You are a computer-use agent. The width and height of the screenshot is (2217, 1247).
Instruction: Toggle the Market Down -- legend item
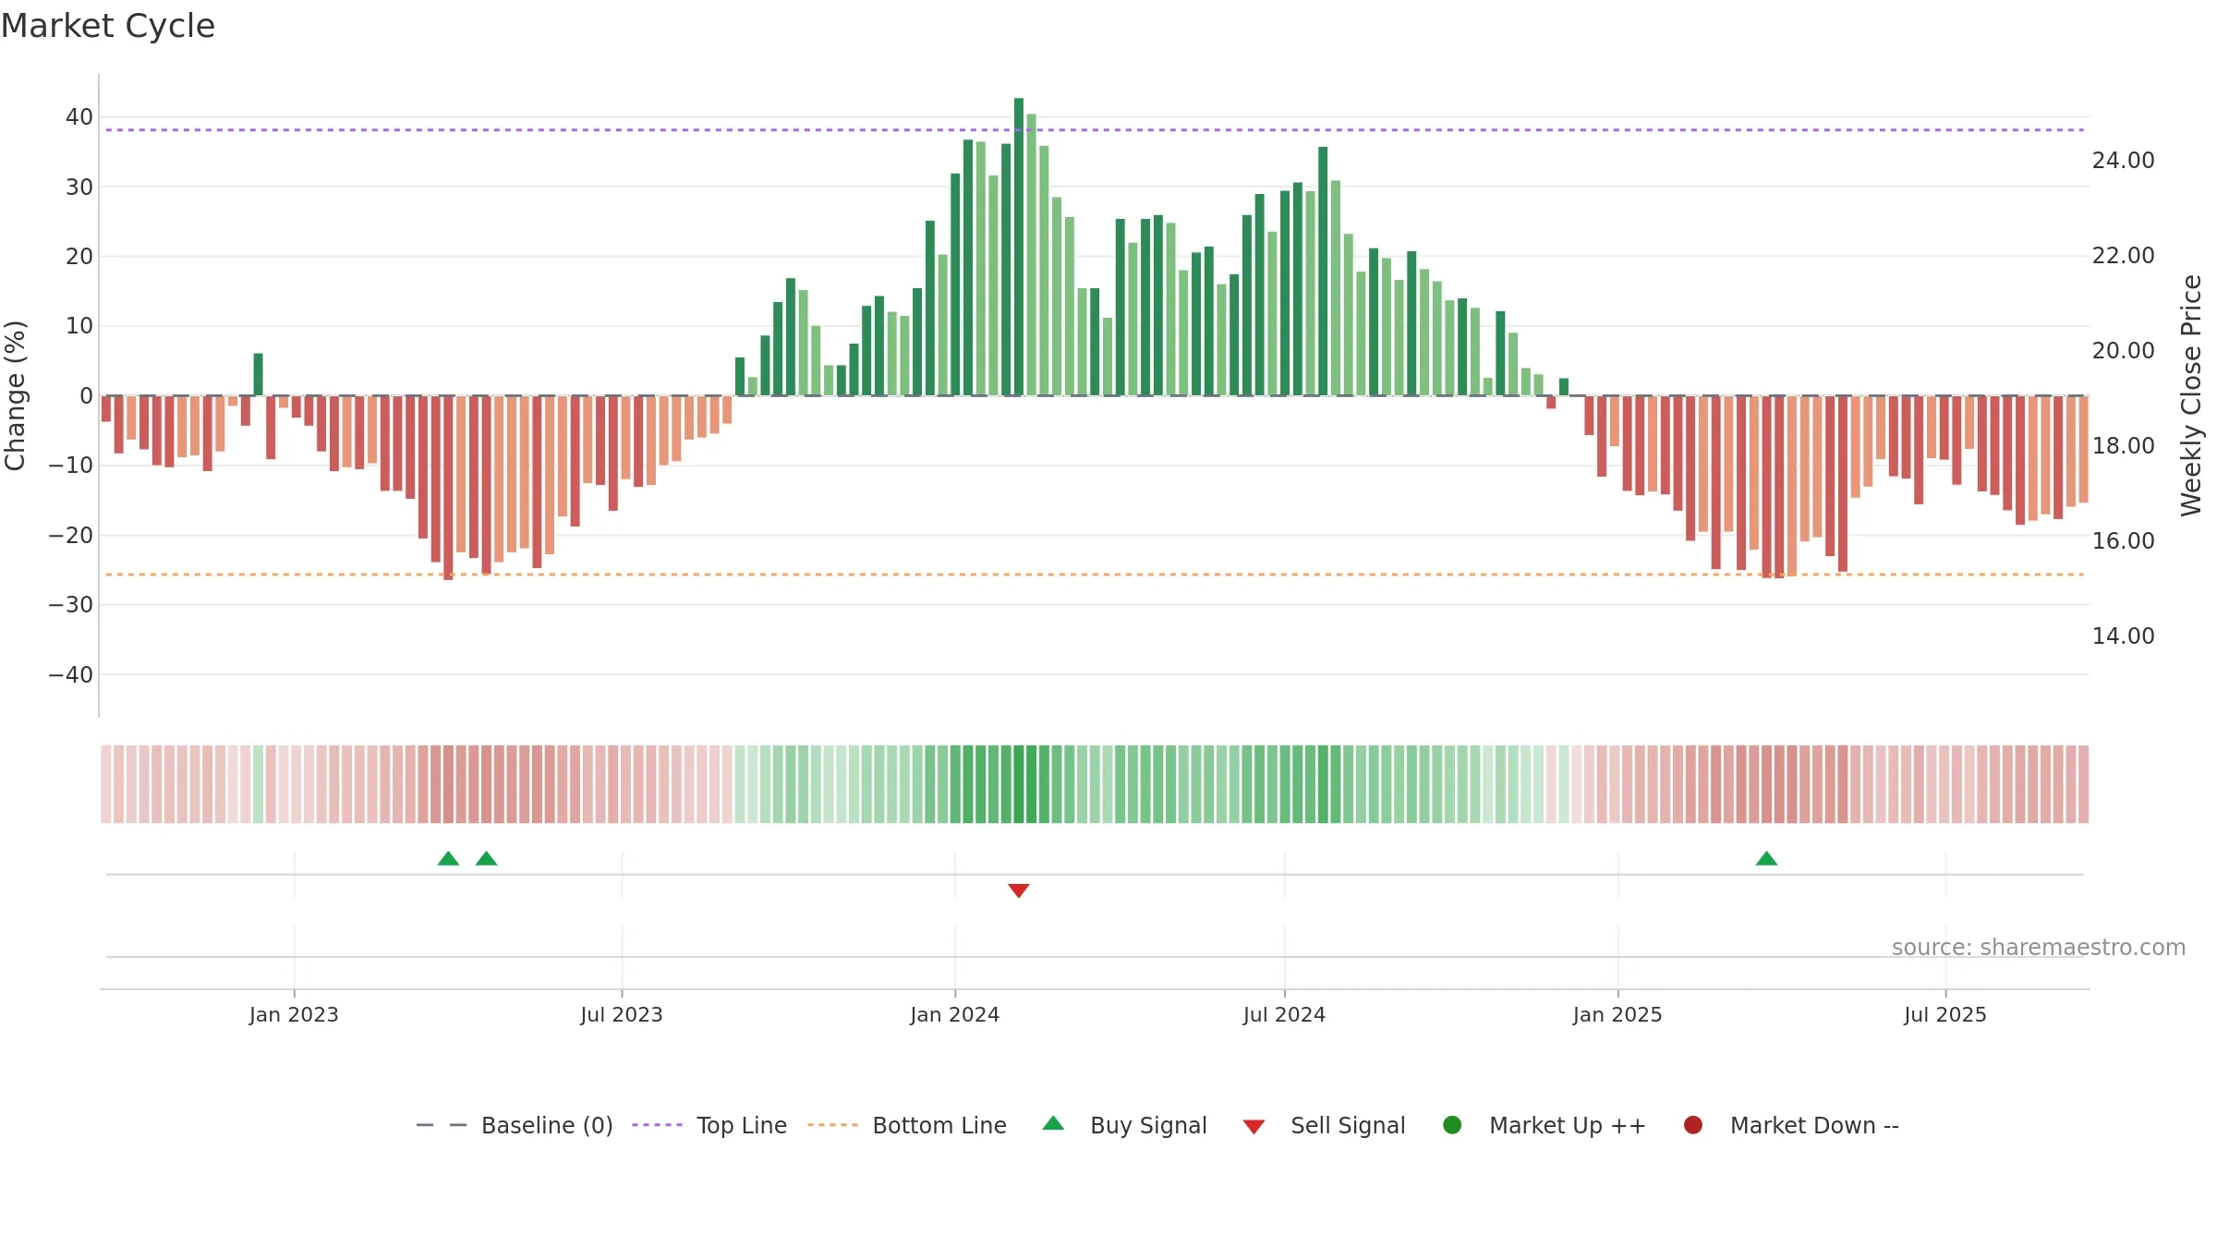tap(1791, 1125)
